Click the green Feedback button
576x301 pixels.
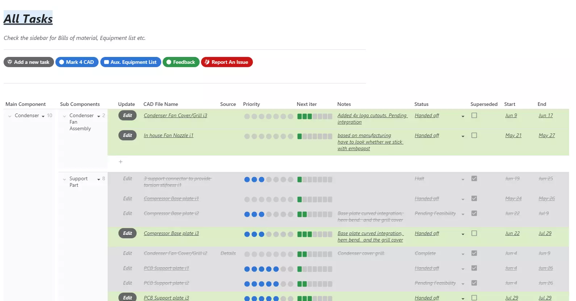[x=181, y=62]
